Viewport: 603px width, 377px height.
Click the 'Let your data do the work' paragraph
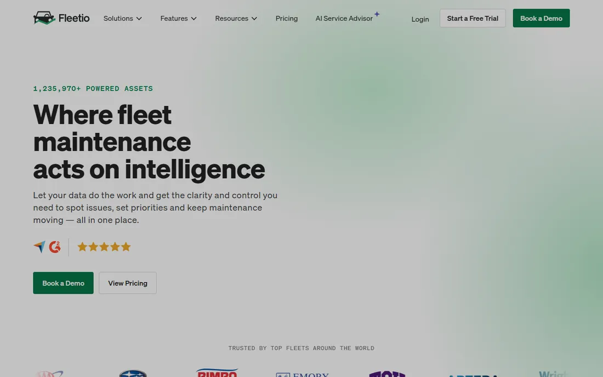point(155,208)
